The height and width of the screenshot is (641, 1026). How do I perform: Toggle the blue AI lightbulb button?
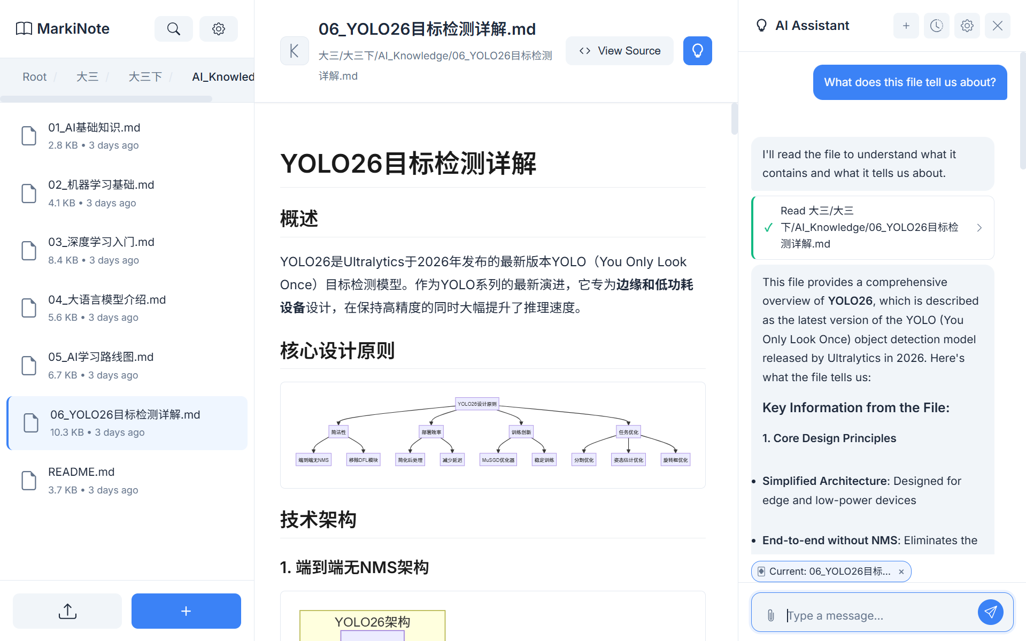pyautogui.click(x=697, y=51)
